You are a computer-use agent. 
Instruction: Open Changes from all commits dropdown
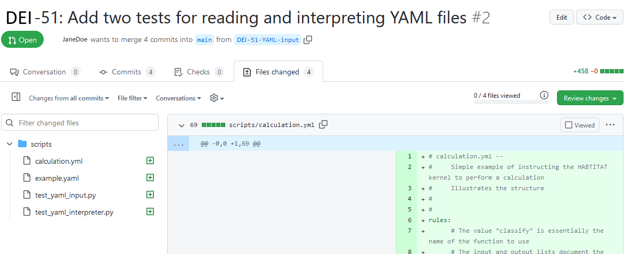click(69, 98)
